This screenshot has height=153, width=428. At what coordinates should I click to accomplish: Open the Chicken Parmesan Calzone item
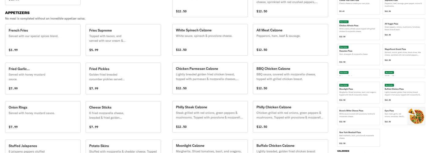pos(210,78)
